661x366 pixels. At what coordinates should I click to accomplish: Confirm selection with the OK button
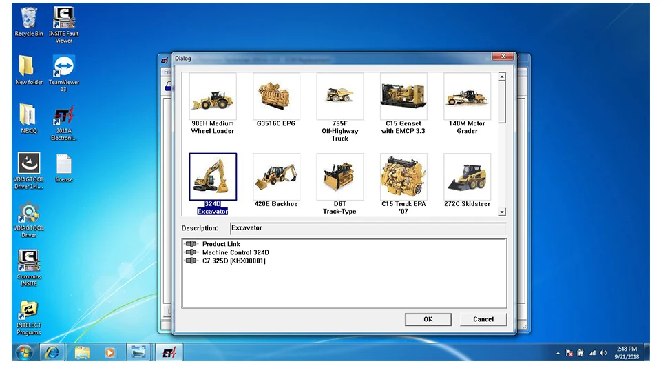(428, 319)
